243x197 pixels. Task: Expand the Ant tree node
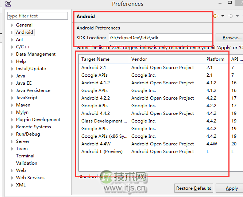(12, 40)
